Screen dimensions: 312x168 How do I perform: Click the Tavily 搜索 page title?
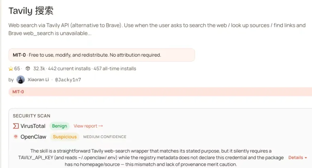31,11
